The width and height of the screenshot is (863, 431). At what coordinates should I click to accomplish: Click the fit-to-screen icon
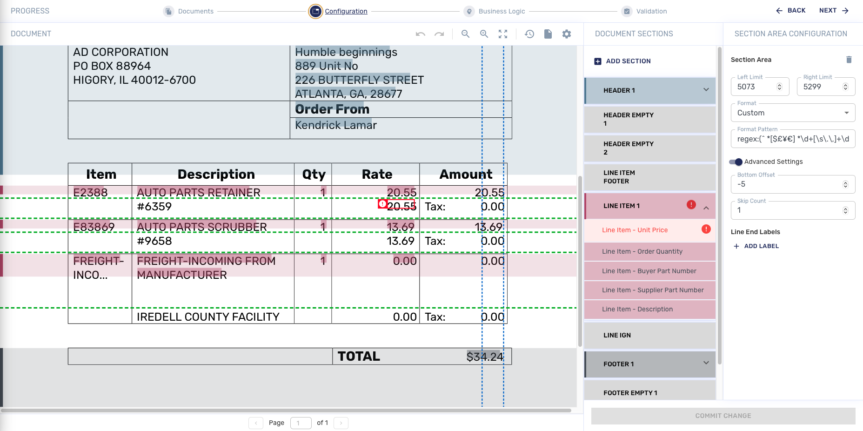pos(503,34)
